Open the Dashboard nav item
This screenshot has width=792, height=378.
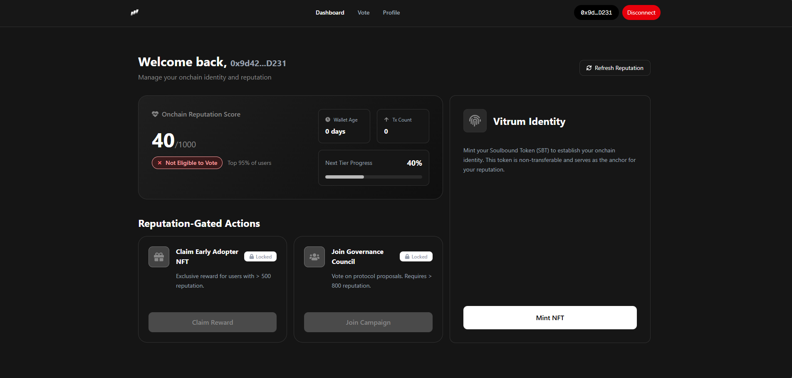coord(330,12)
